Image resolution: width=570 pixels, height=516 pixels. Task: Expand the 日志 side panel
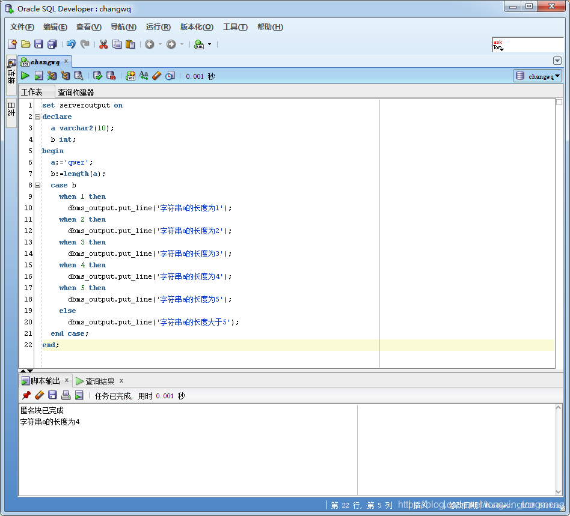(x=11, y=112)
